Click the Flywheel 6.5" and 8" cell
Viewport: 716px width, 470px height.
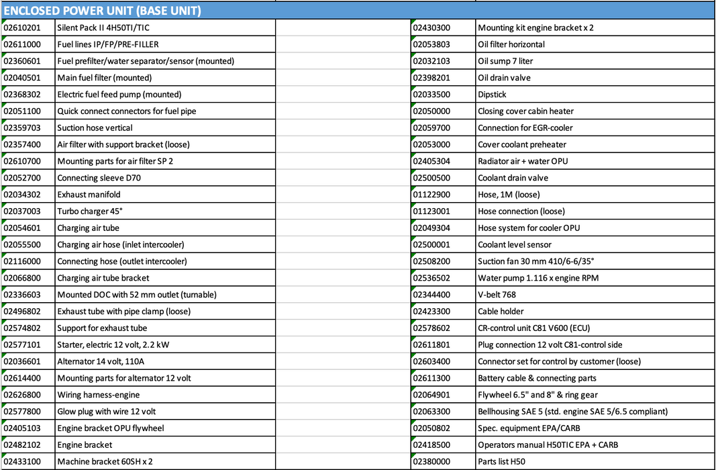pos(594,395)
